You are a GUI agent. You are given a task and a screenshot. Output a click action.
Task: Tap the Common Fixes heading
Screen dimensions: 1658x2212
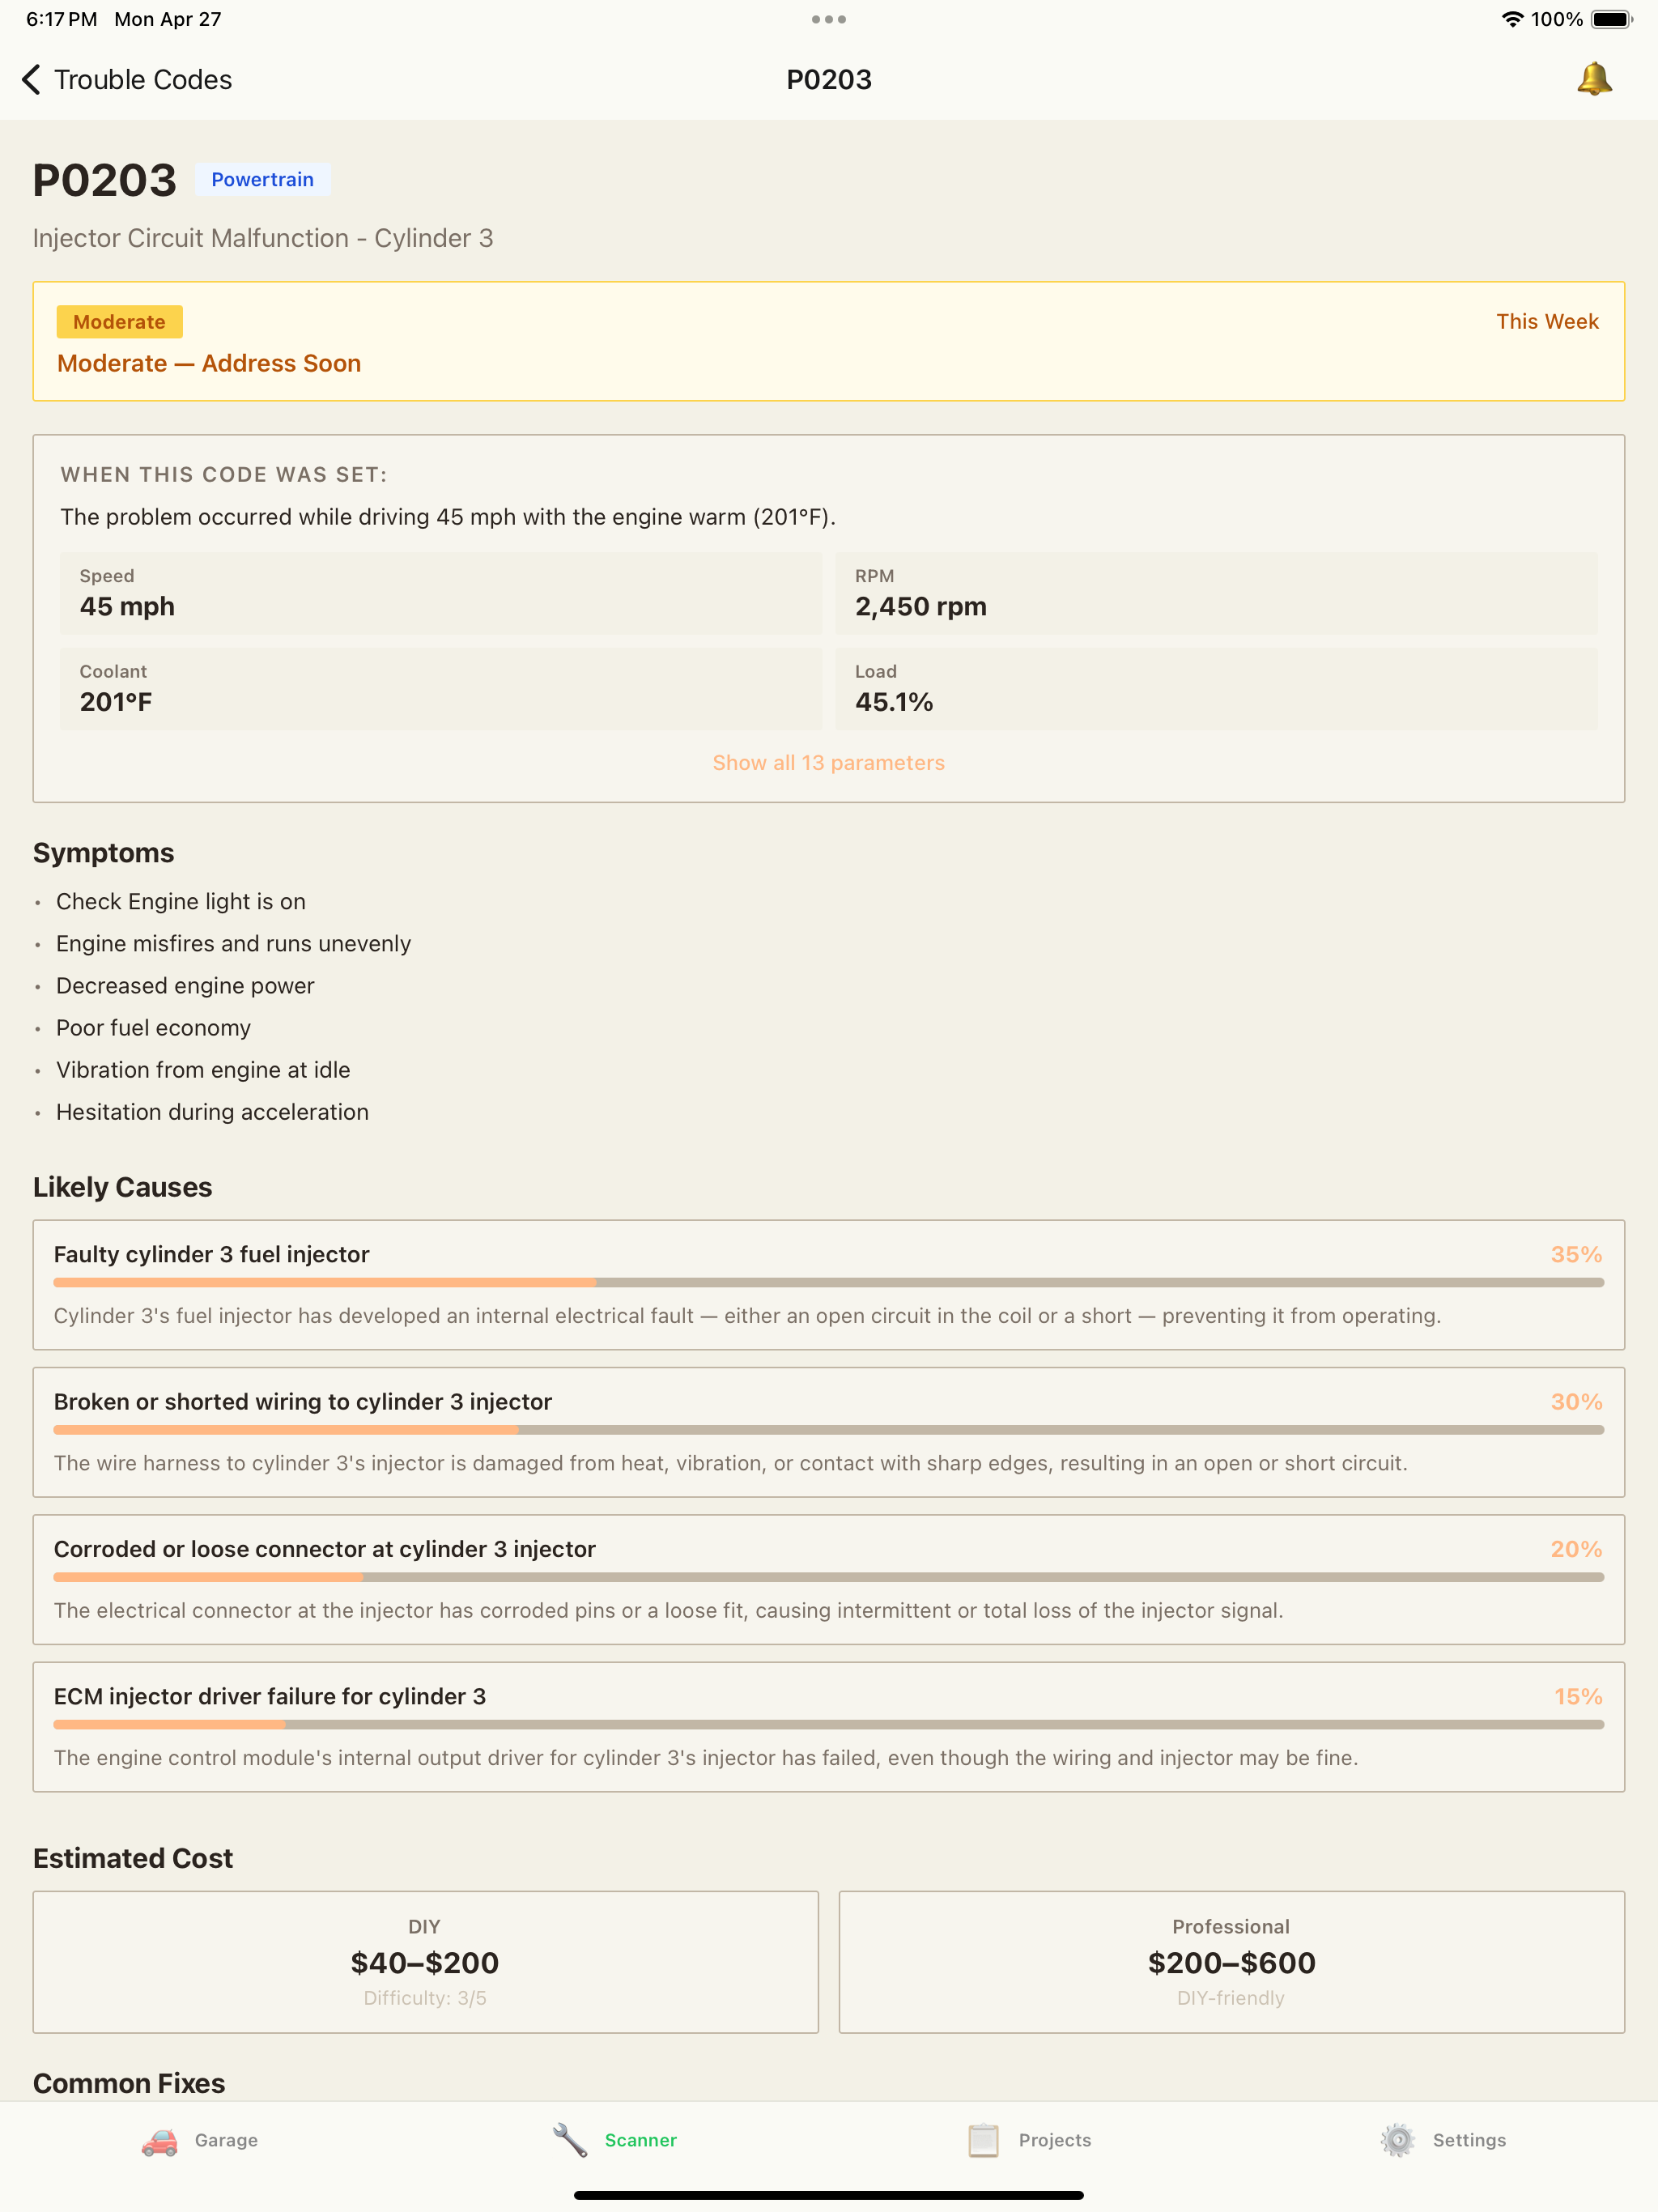click(x=129, y=2084)
